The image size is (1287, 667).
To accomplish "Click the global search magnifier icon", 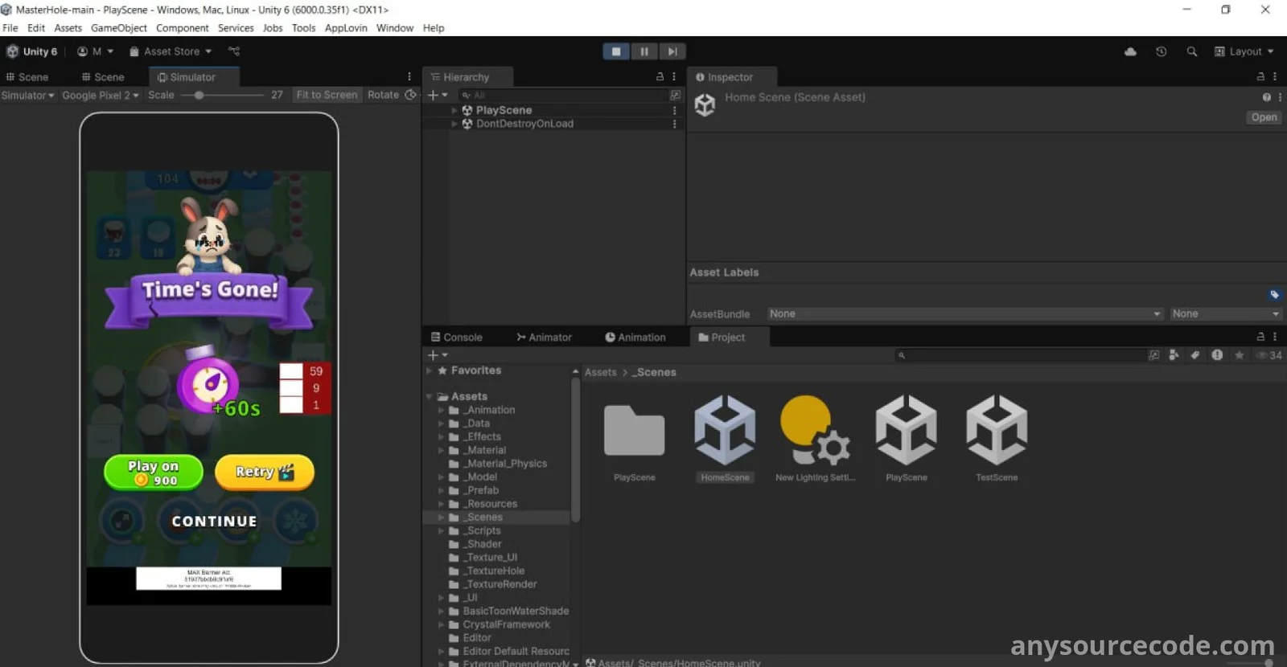I will pos(1191,51).
